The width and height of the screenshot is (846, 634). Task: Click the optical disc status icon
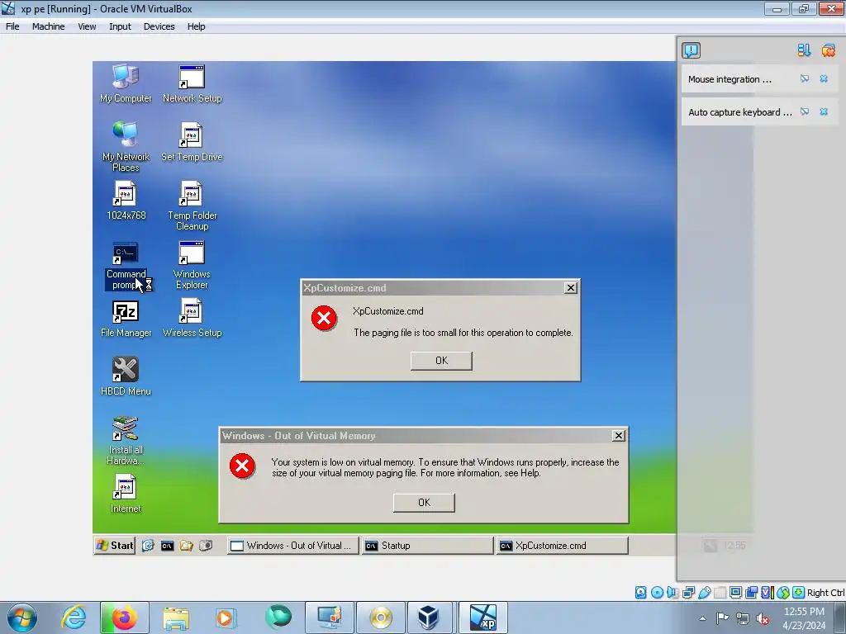pyautogui.click(x=657, y=593)
